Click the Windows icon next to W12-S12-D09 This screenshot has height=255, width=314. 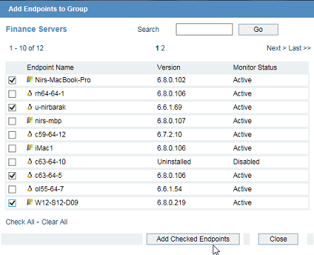30,202
